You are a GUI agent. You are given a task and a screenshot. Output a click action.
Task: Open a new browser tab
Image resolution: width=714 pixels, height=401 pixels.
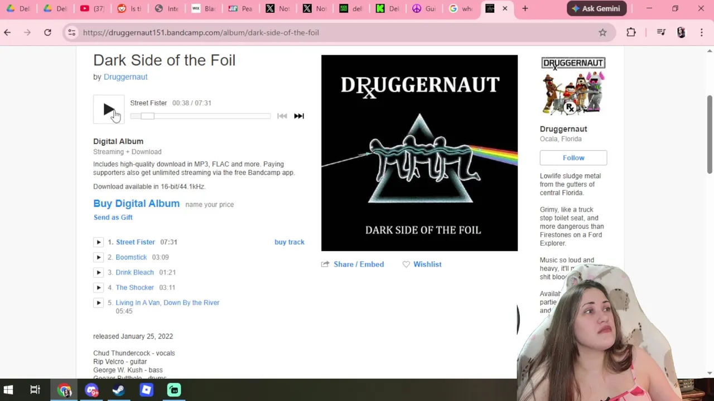pyautogui.click(x=525, y=8)
